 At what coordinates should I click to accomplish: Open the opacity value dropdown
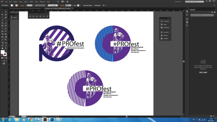[72, 5]
